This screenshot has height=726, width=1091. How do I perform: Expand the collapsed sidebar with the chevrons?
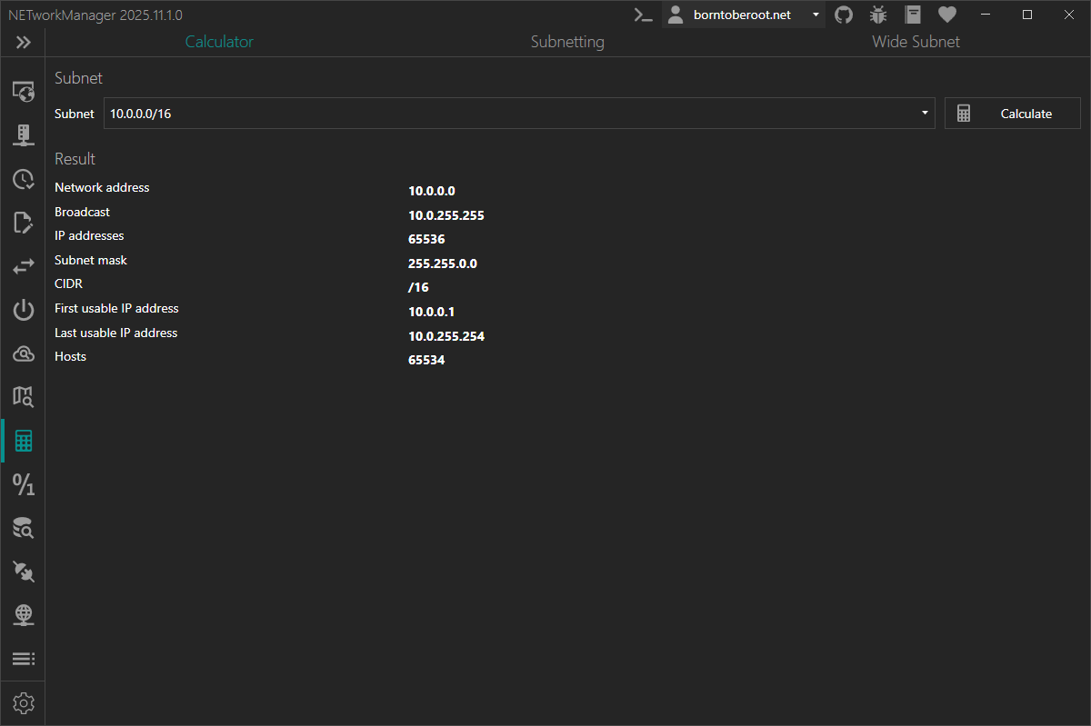(x=23, y=42)
